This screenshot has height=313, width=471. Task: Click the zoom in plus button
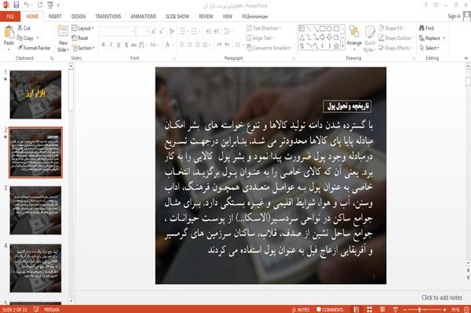tap(444, 309)
